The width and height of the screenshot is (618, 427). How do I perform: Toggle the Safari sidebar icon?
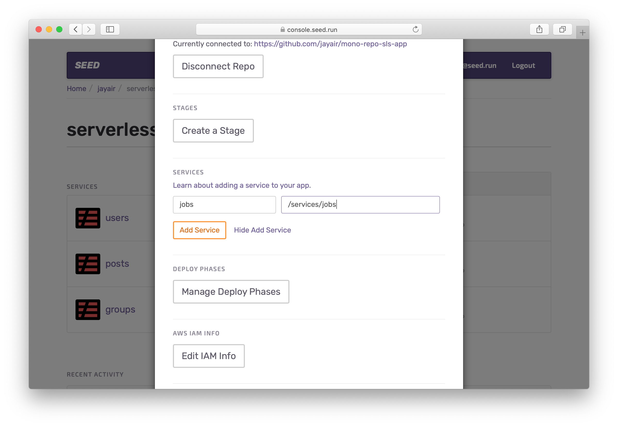[x=110, y=29]
